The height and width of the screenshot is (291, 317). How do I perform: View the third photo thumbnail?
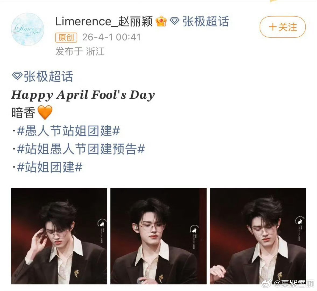click(x=258, y=236)
